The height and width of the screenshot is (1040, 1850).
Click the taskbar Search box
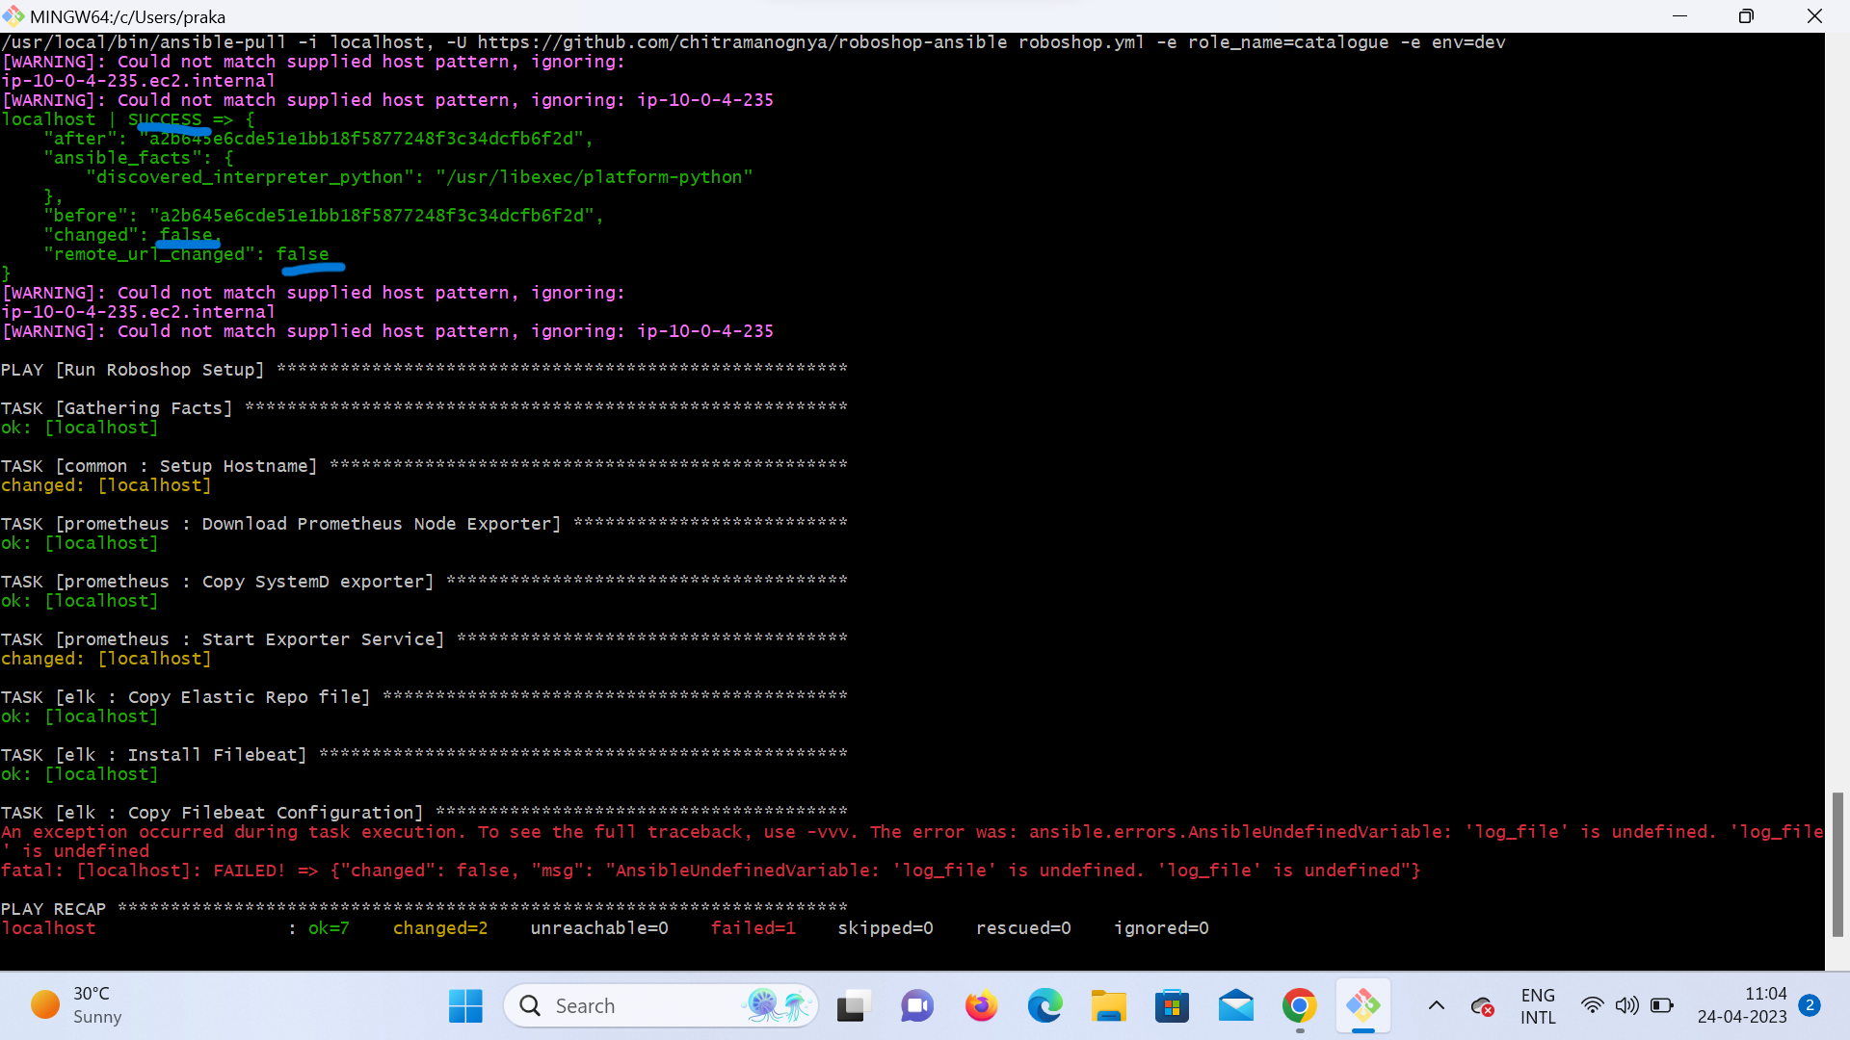pyautogui.click(x=660, y=1006)
